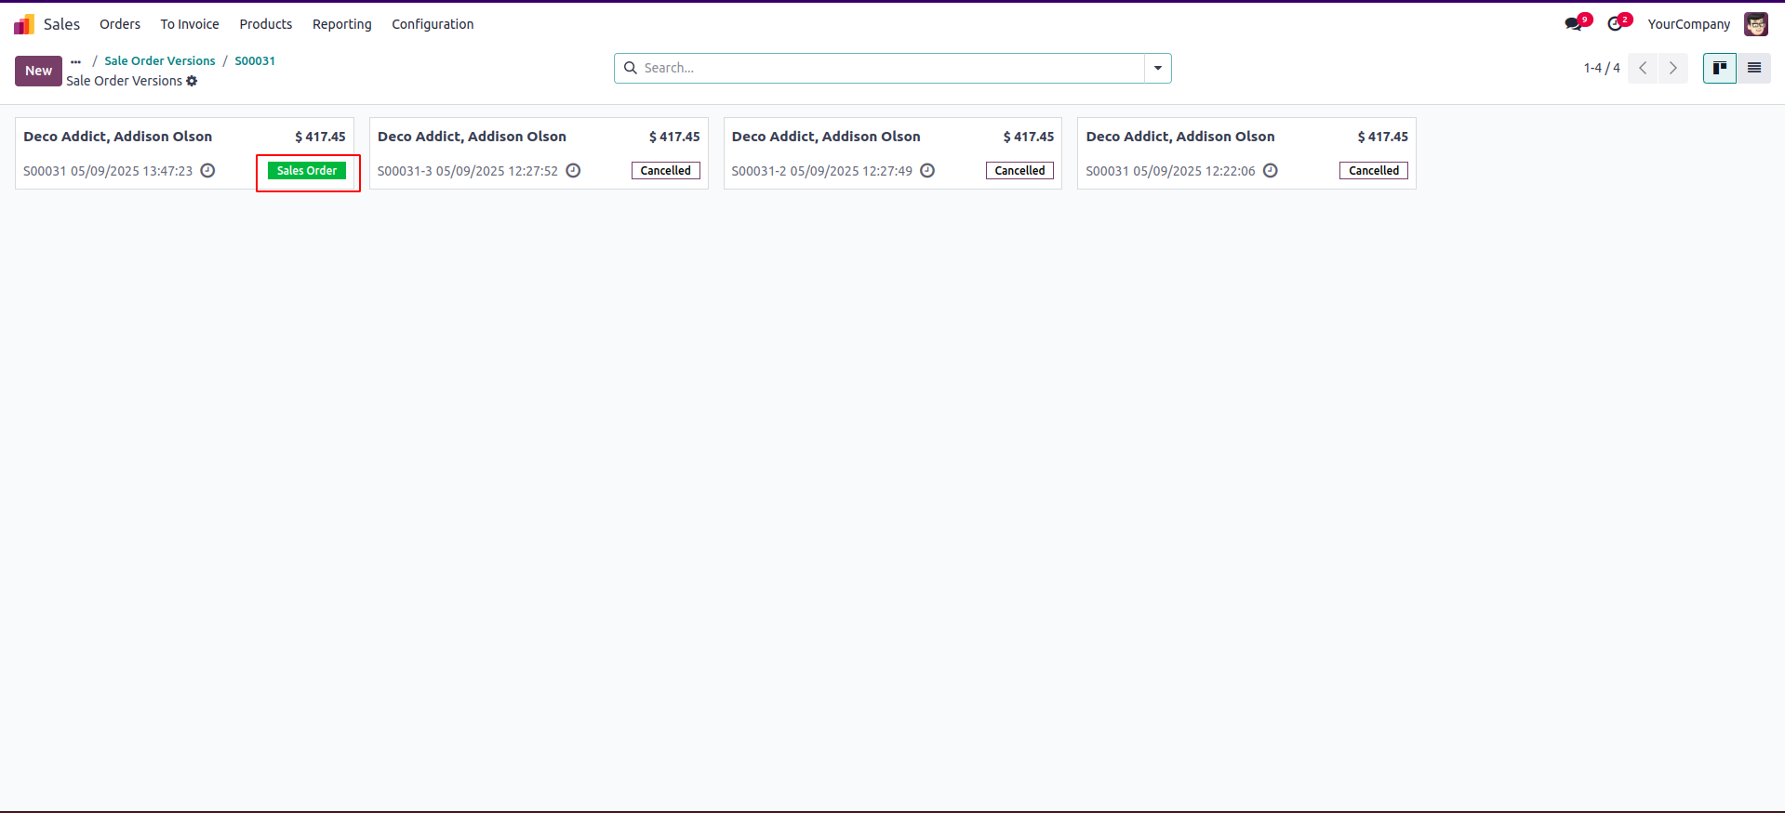Open the Sale Order Versions gear settings

point(192,81)
